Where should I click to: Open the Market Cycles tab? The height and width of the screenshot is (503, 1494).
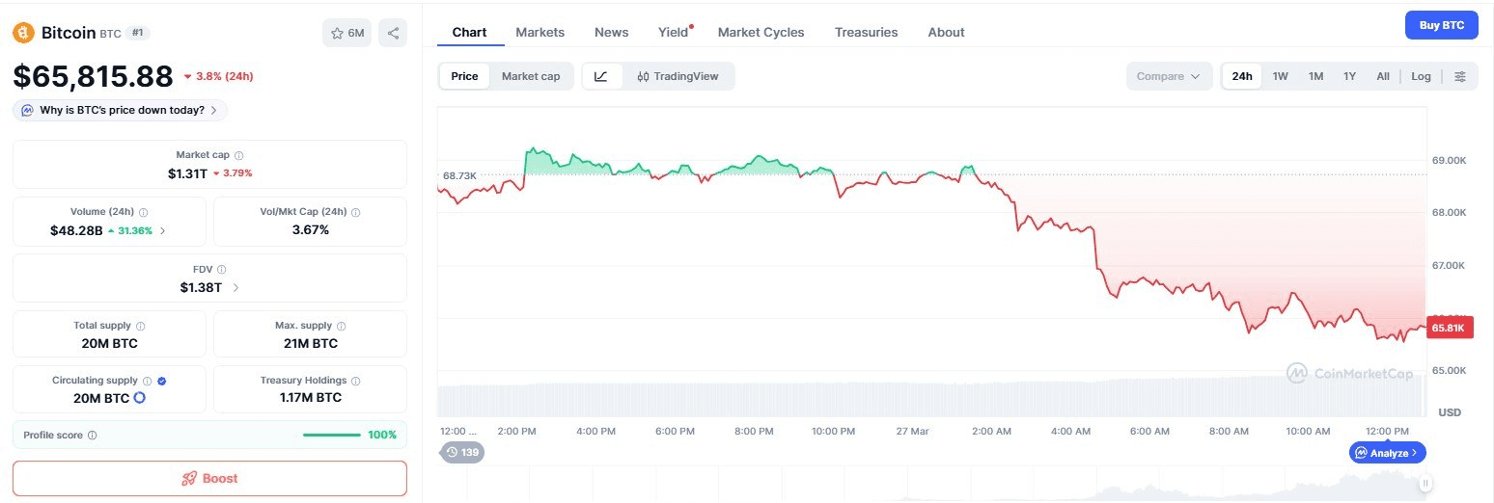[761, 32]
